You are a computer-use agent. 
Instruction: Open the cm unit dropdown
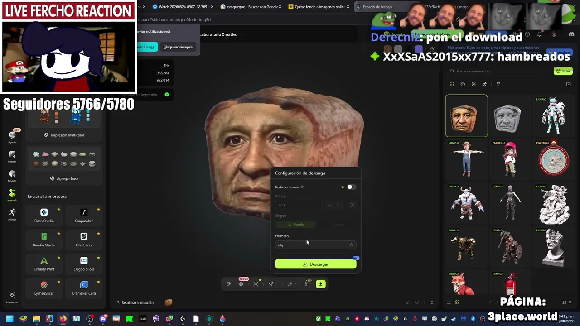tap(333, 205)
